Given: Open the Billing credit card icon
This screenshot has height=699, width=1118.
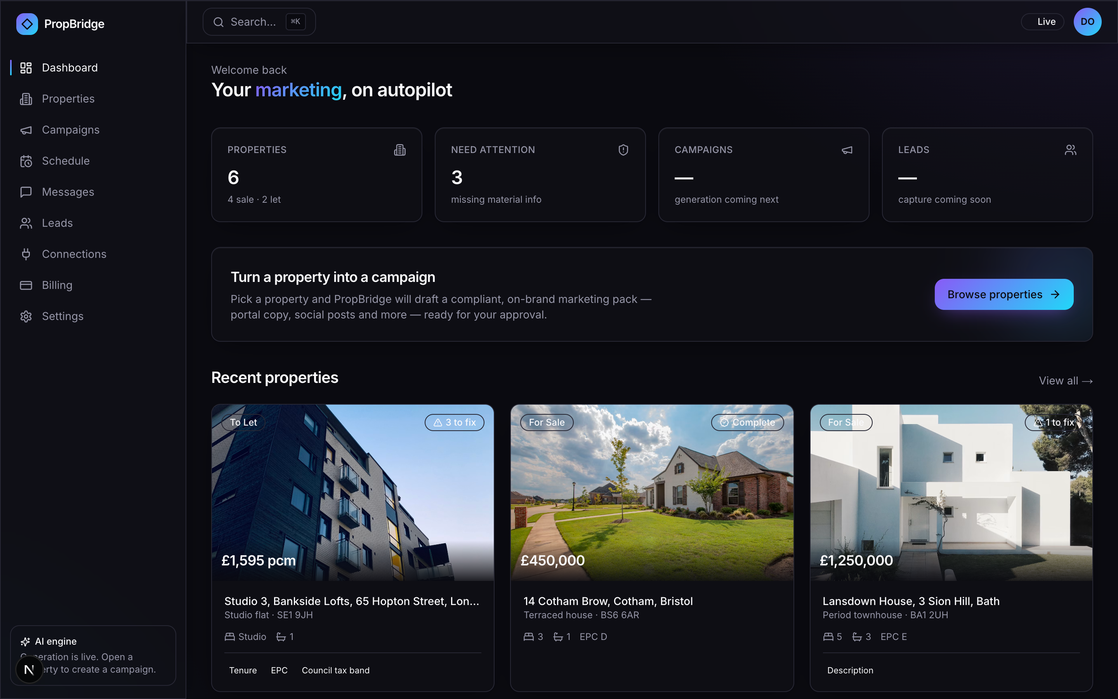Looking at the screenshot, I should point(26,285).
